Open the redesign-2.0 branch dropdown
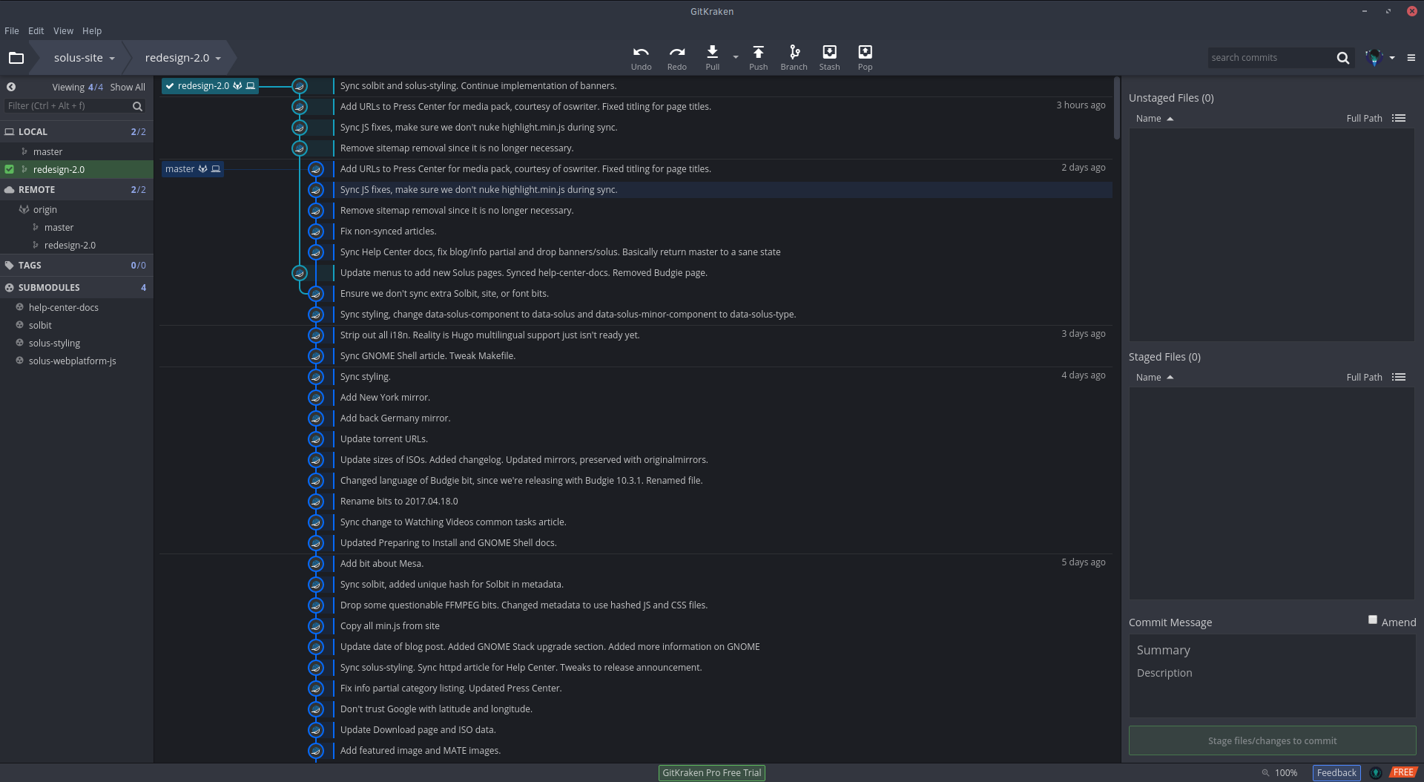This screenshot has height=782, width=1424. [x=182, y=58]
